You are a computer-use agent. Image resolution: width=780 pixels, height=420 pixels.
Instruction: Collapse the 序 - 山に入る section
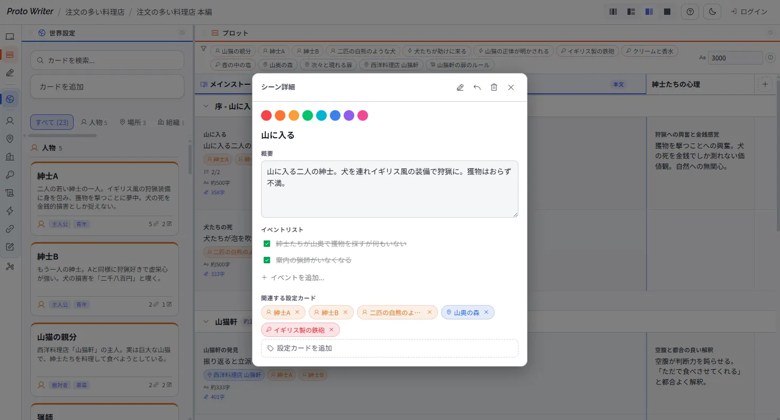[206, 105]
